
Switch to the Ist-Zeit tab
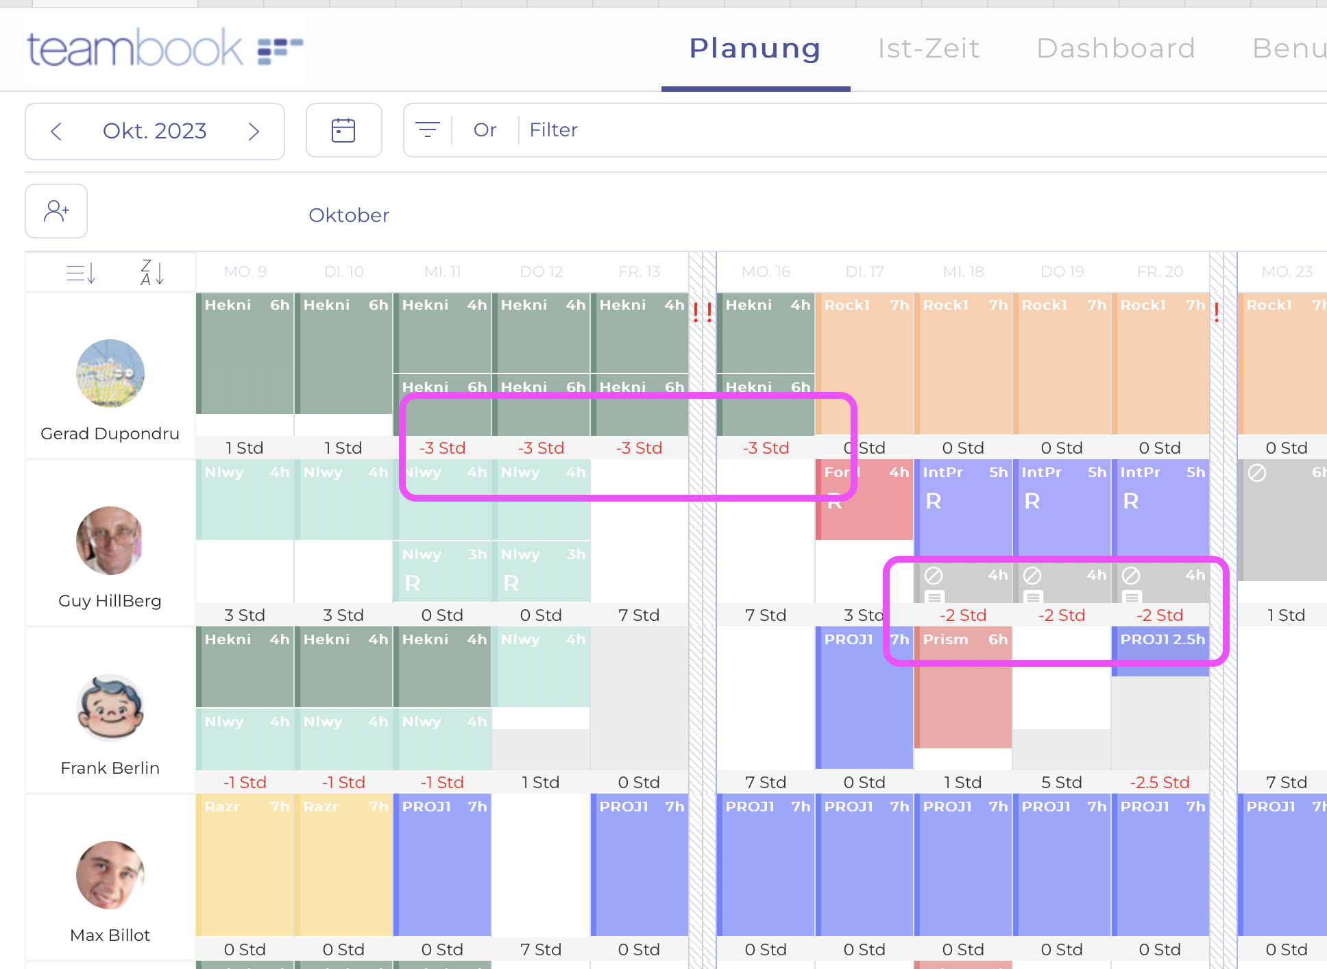pyautogui.click(x=929, y=48)
